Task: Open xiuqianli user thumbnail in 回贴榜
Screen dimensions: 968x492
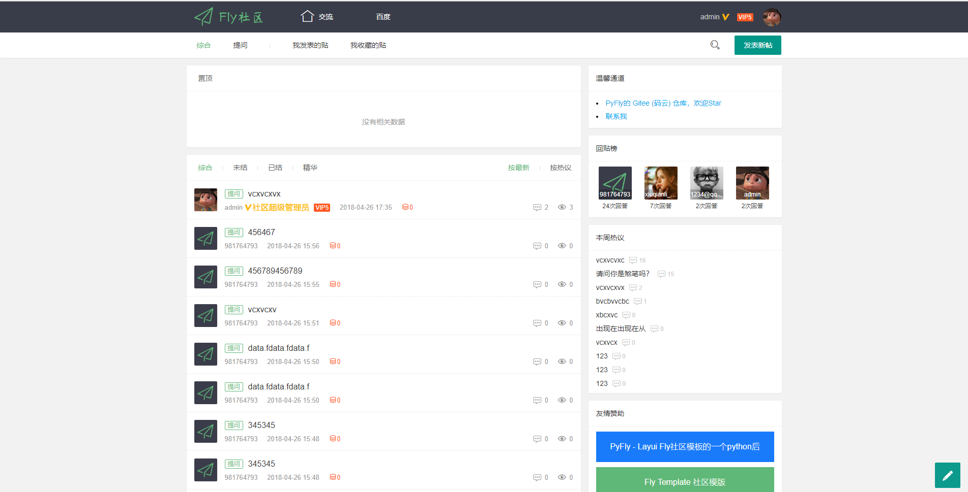Action: pyautogui.click(x=661, y=183)
